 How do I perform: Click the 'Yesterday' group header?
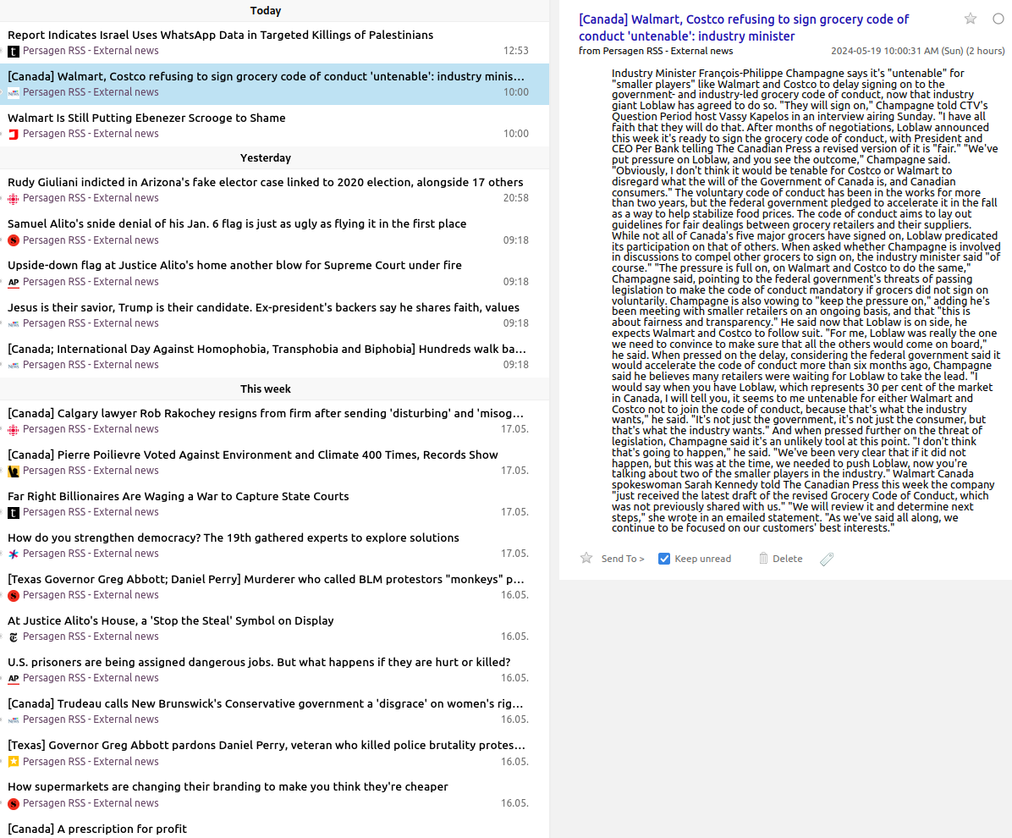(265, 157)
